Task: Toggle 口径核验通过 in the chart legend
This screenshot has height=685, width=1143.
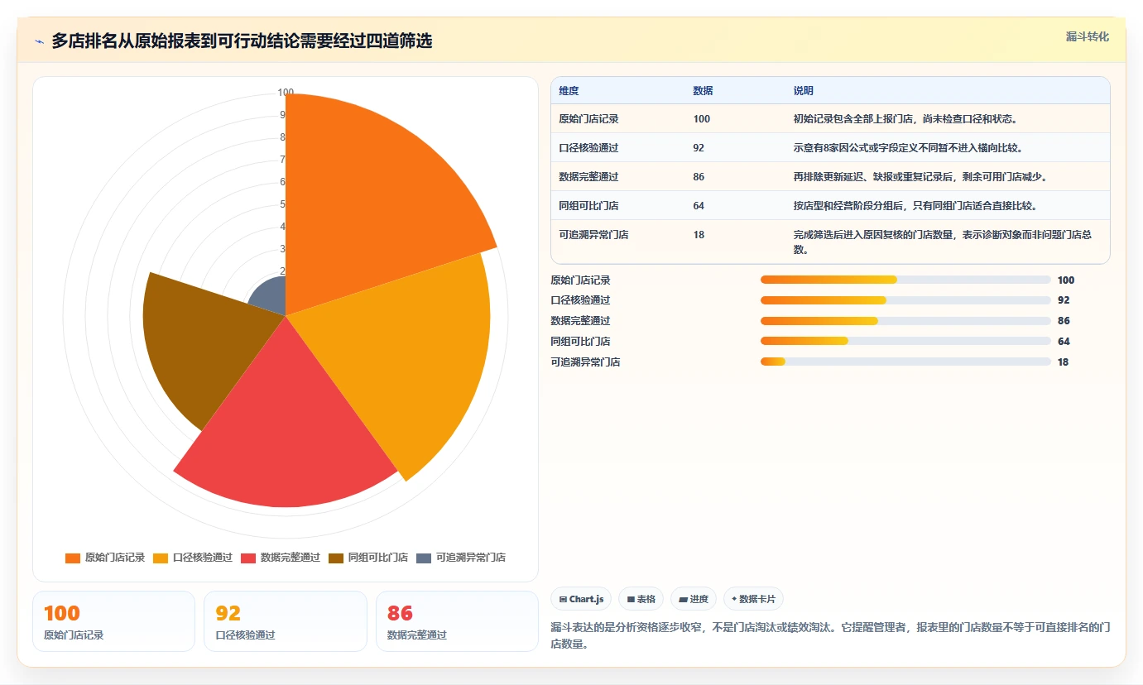Action: click(x=193, y=558)
